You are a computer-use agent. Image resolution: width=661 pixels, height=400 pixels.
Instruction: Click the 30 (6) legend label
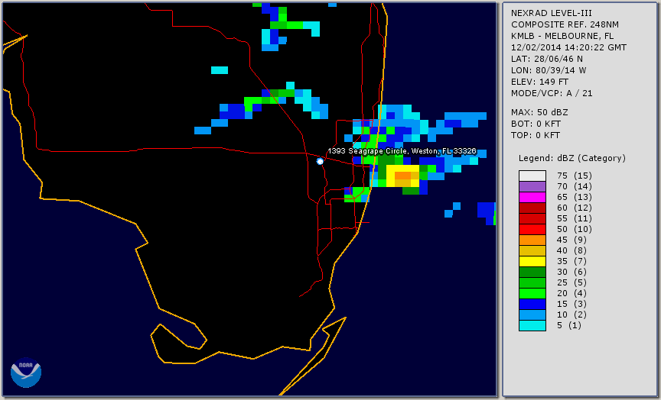pyautogui.click(x=571, y=272)
